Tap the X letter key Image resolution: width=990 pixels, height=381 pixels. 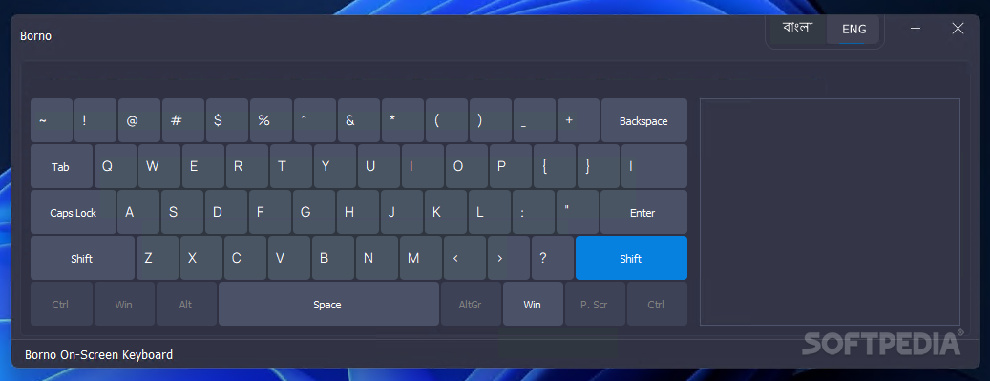(200, 258)
